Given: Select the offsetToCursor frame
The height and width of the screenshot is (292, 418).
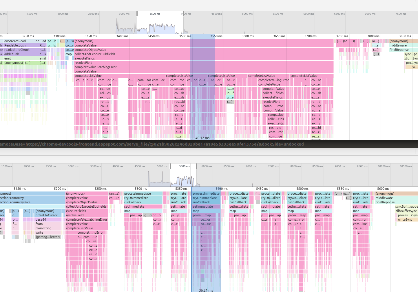Looking at the screenshot, I should [48, 215].
